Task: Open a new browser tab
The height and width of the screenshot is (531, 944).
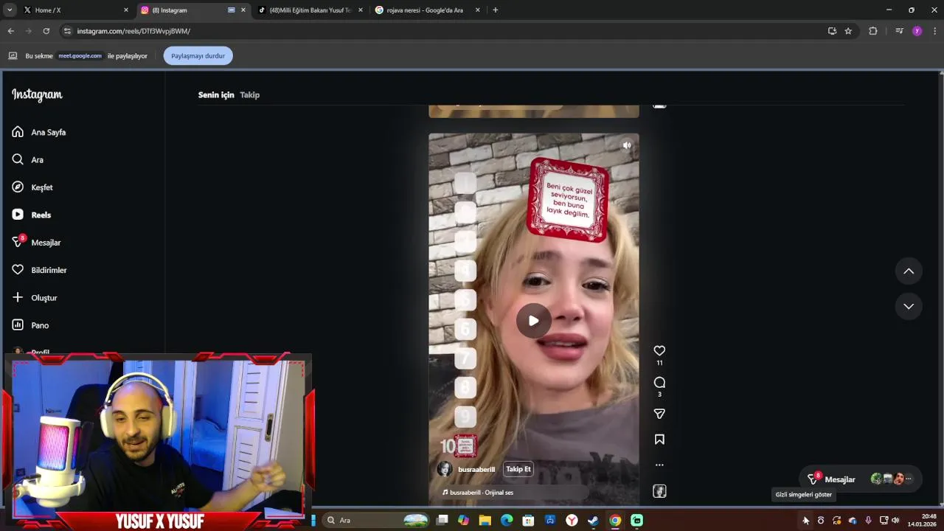Action: tap(495, 10)
